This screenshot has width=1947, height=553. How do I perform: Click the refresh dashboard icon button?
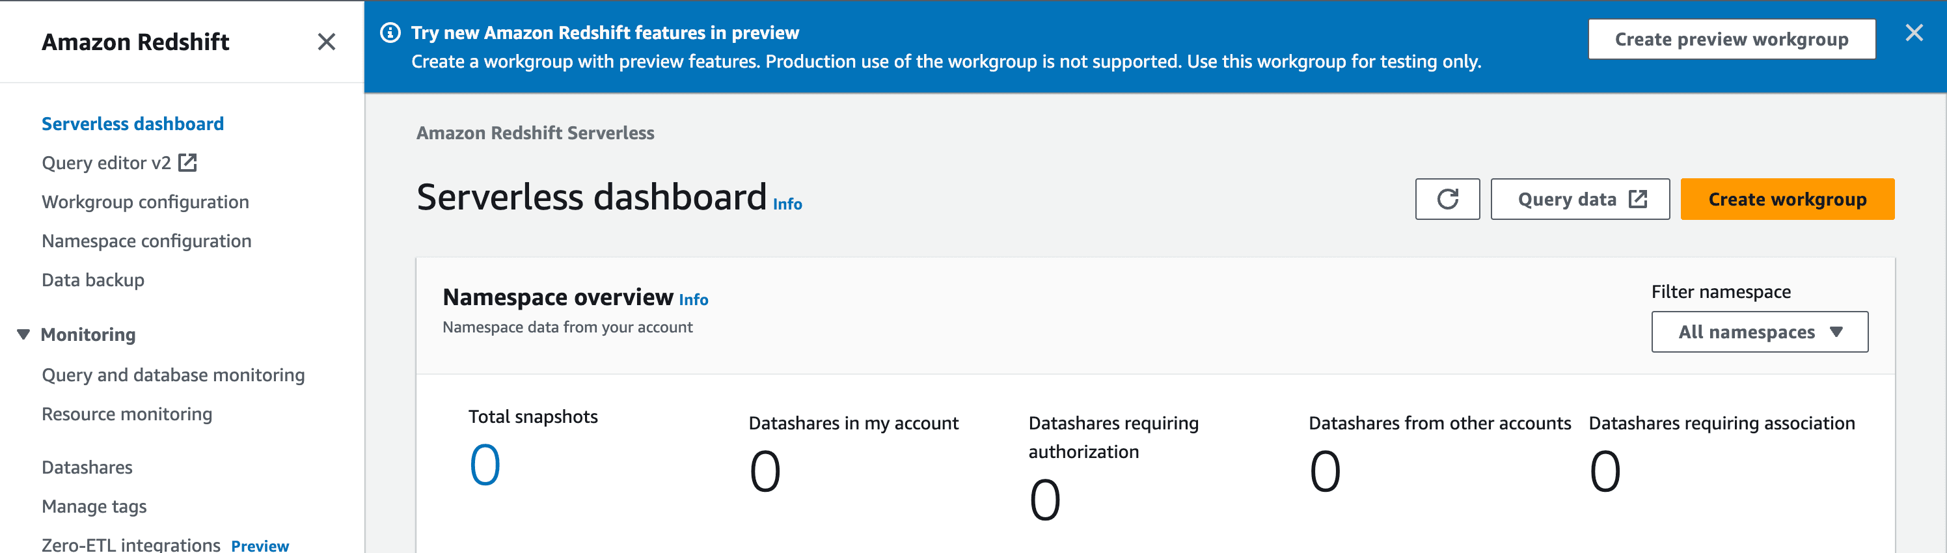pyautogui.click(x=1447, y=200)
